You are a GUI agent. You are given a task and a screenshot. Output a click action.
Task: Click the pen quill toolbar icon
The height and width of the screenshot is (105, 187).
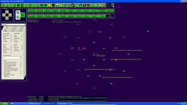point(34,5)
